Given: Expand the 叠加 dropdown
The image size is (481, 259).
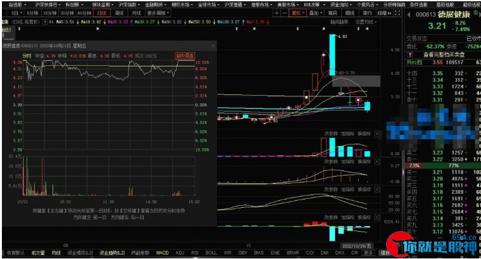Looking at the screenshot, I should point(316,13).
